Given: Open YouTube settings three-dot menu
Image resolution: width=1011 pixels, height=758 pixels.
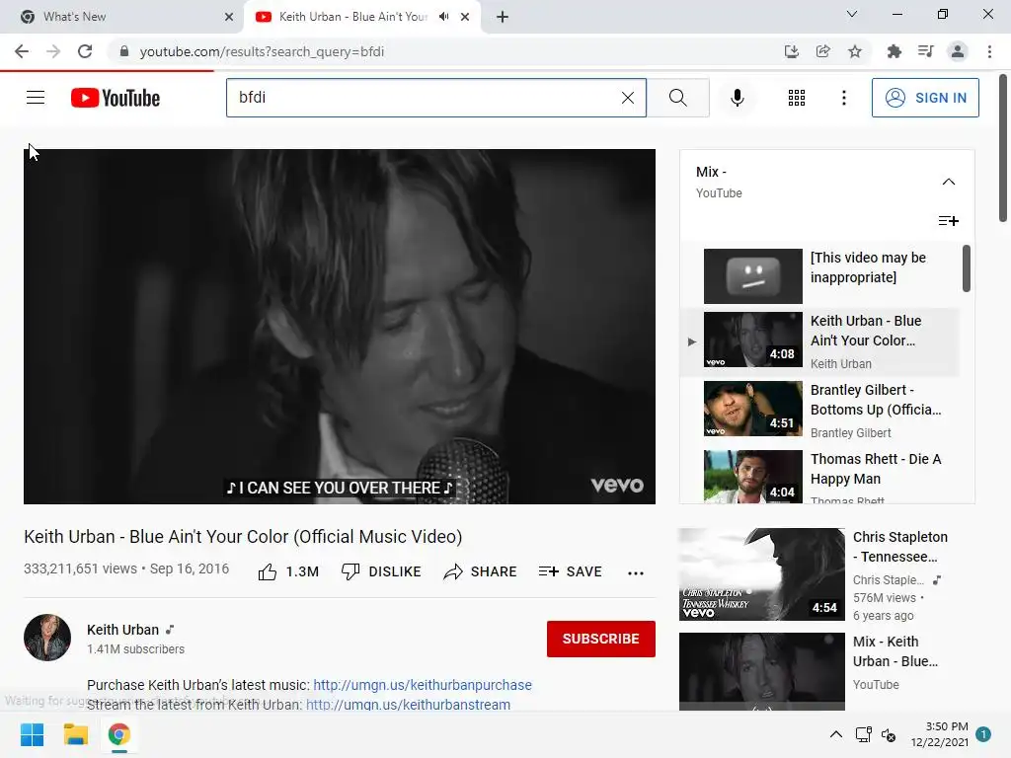Looking at the screenshot, I should coord(843,98).
